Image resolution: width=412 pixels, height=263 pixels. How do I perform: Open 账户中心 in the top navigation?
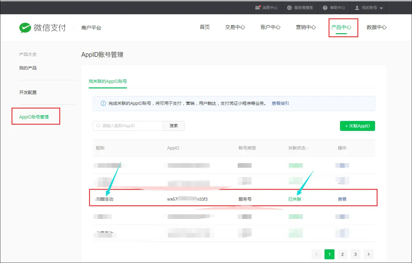coord(271,27)
